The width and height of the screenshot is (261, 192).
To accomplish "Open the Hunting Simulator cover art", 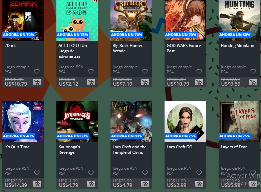I will pos(239,20).
